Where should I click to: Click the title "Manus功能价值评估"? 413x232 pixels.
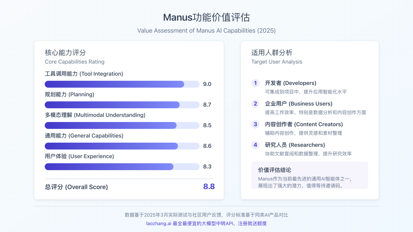pos(206,18)
